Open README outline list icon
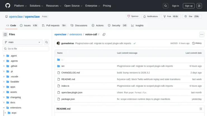 [200, 109]
